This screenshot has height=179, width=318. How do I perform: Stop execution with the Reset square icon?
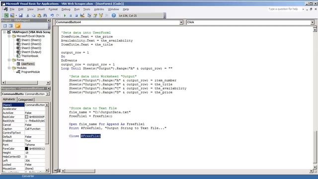(x=76, y=15)
